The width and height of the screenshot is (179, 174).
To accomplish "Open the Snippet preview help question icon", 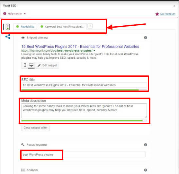I will tap(146, 38).
